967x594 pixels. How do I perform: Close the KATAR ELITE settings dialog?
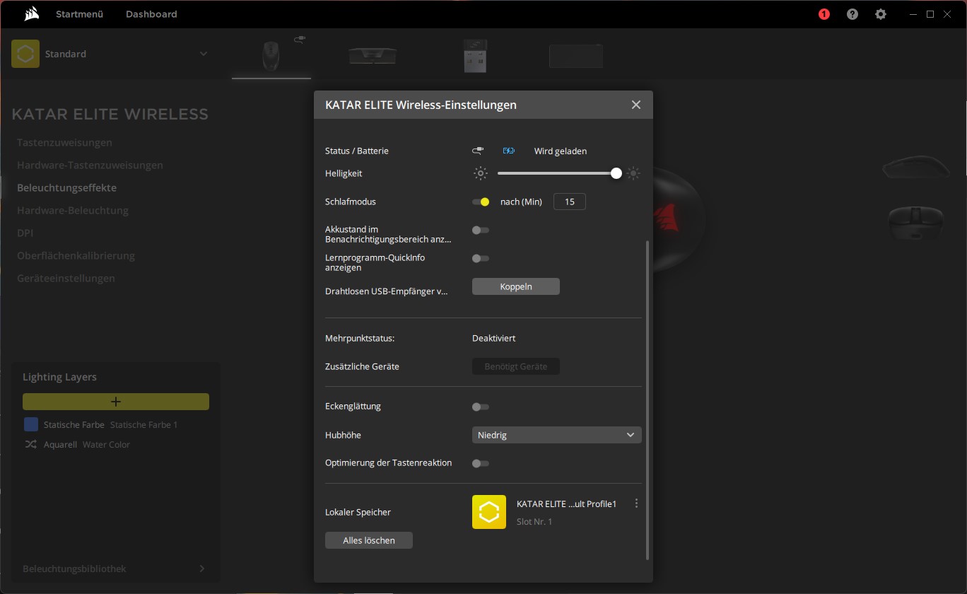[636, 105]
